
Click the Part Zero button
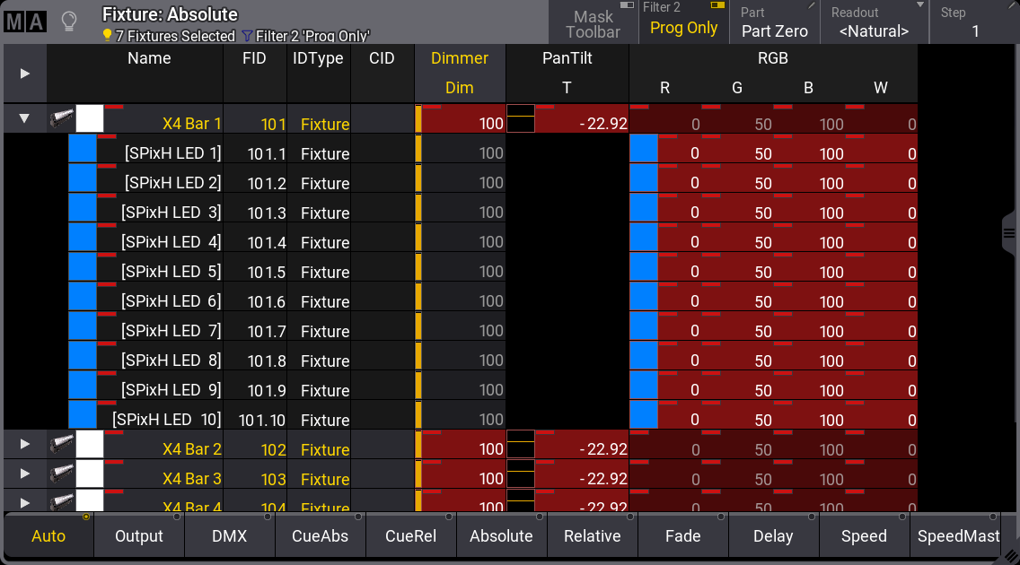pyautogui.click(x=774, y=23)
